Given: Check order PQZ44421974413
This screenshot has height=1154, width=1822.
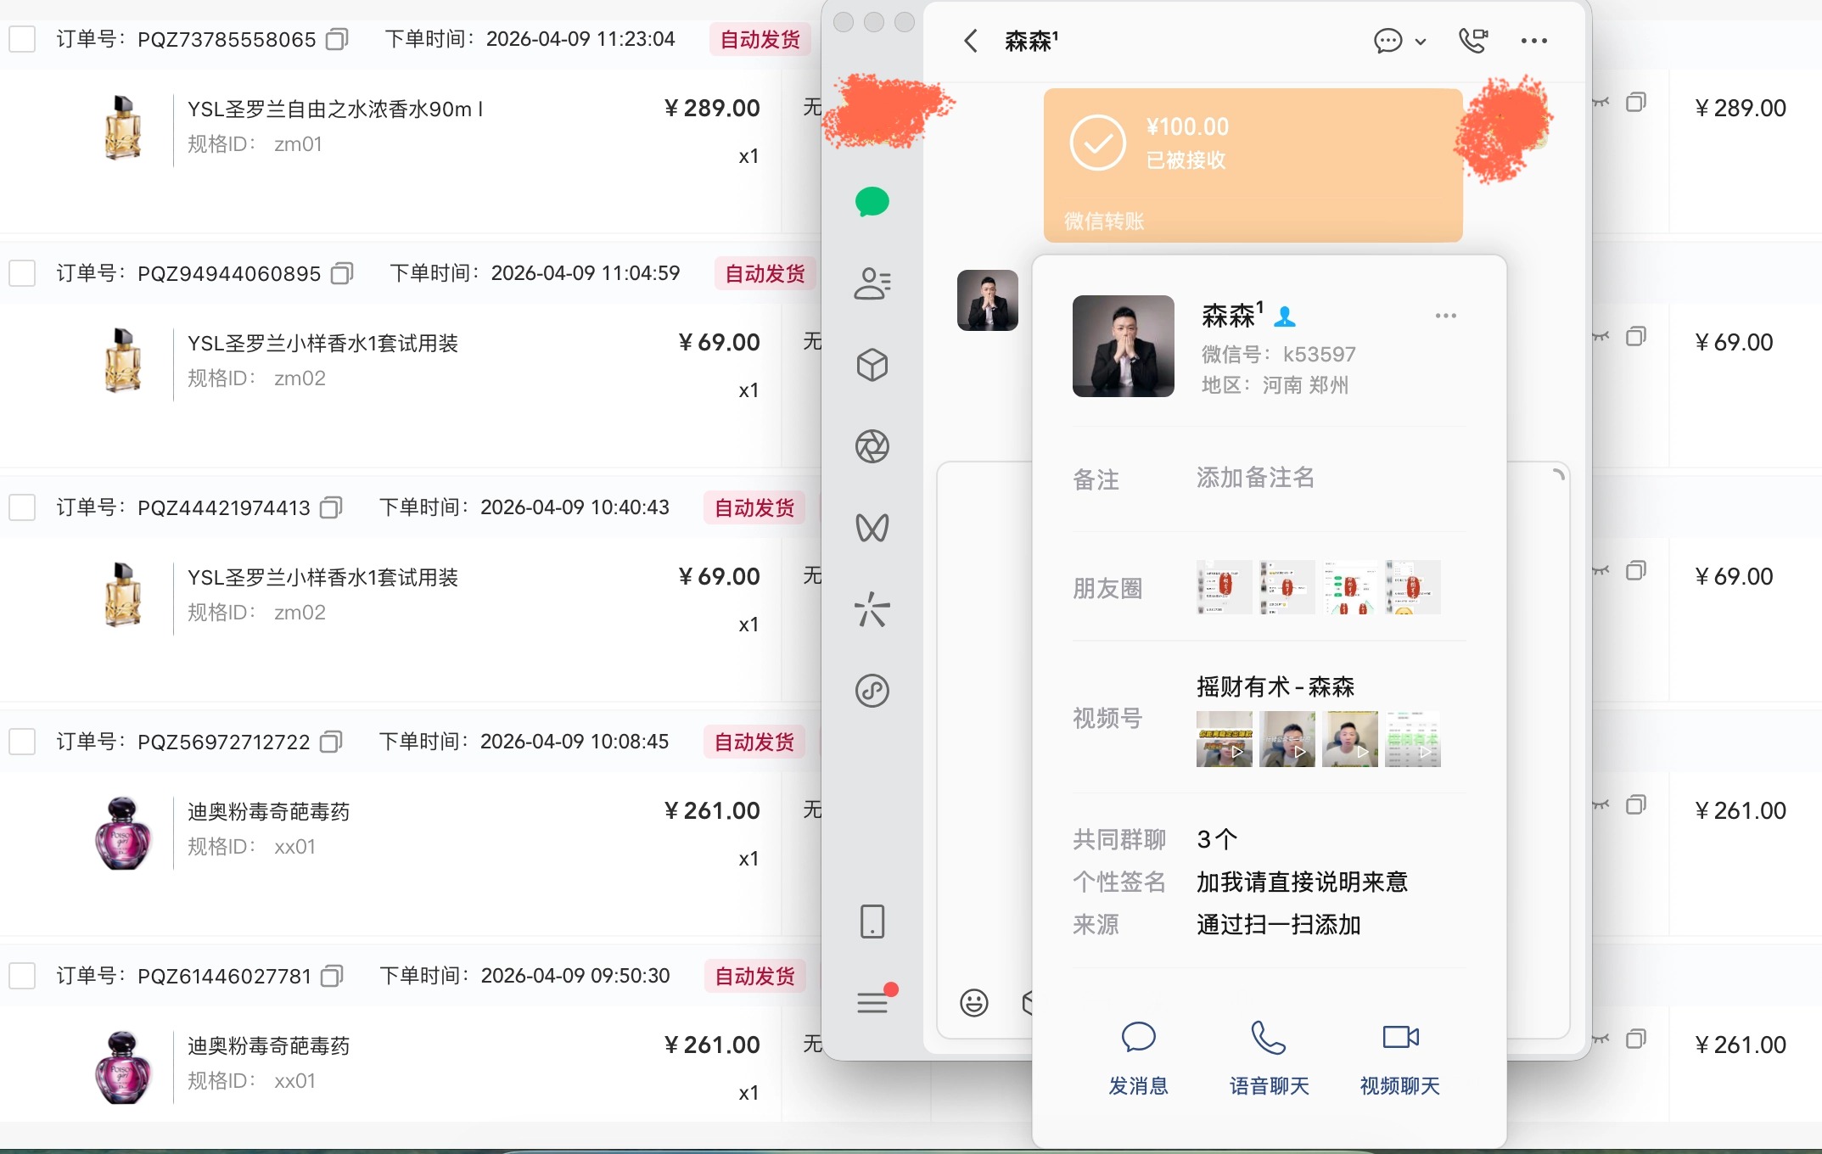Looking at the screenshot, I should (x=22, y=507).
